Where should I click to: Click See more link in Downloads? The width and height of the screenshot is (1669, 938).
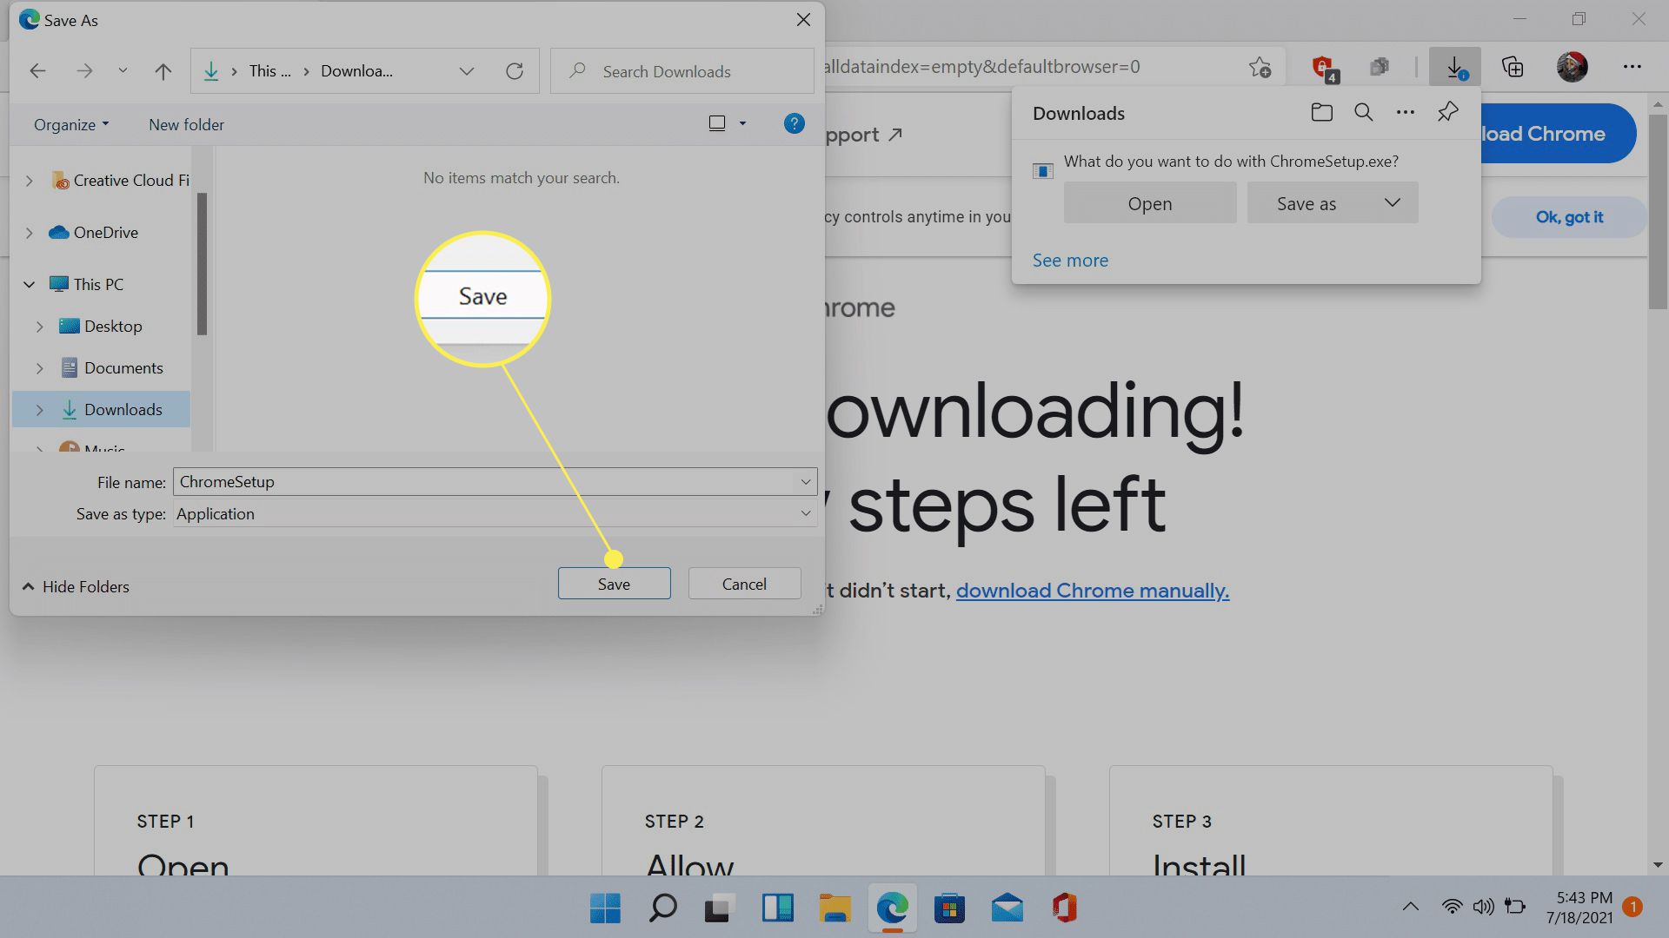pos(1070,261)
